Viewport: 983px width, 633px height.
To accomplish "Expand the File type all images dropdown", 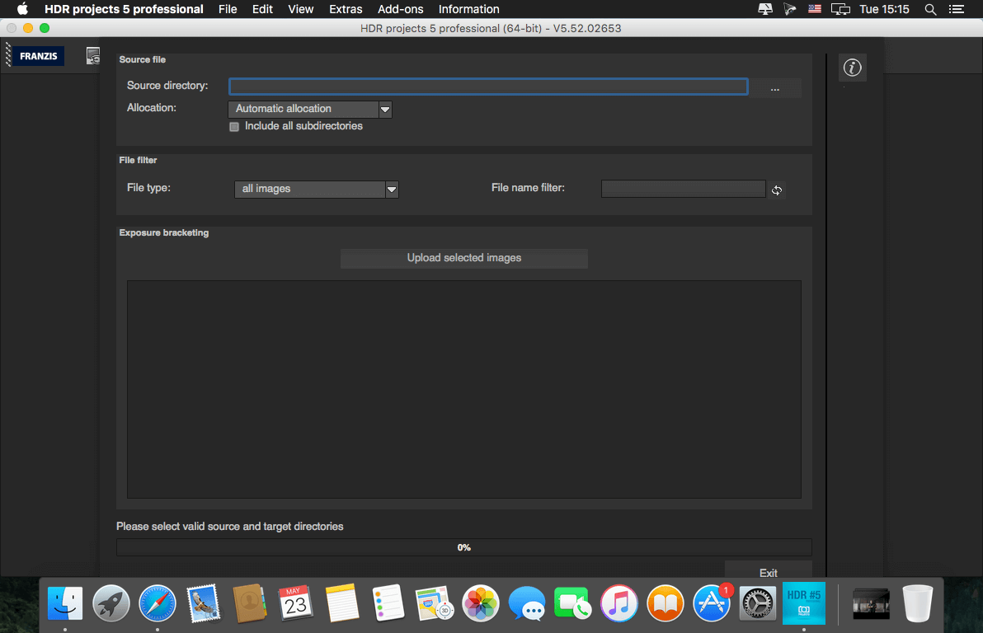I will (317, 189).
